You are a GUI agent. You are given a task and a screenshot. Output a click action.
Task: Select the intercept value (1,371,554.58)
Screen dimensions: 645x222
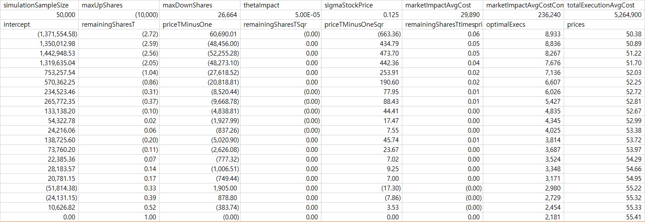[x=40, y=34]
